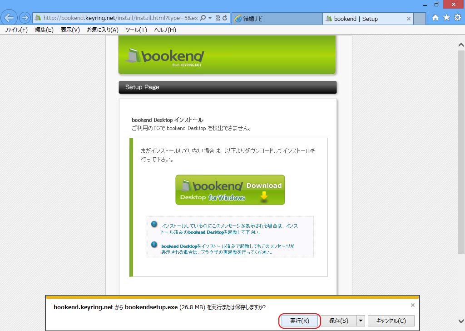Dismiss the download notification bar with X
The image size is (465, 331).
coord(412,305)
